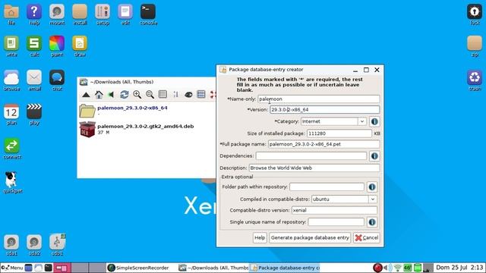Click Compatible-distro version field with xenial

(x=334, y=211)
